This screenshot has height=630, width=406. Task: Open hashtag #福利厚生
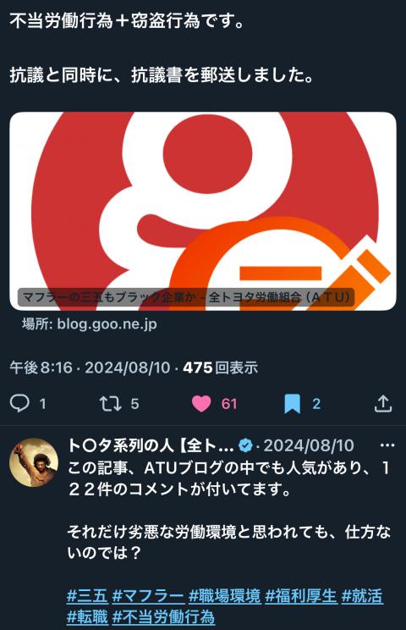[x=301, y=596]
